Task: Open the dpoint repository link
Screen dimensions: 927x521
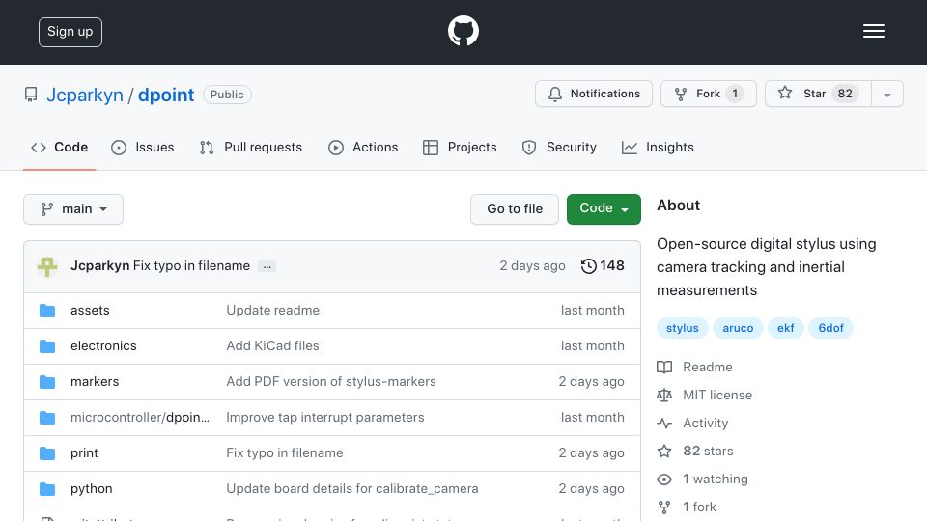Action: [166, 95]
